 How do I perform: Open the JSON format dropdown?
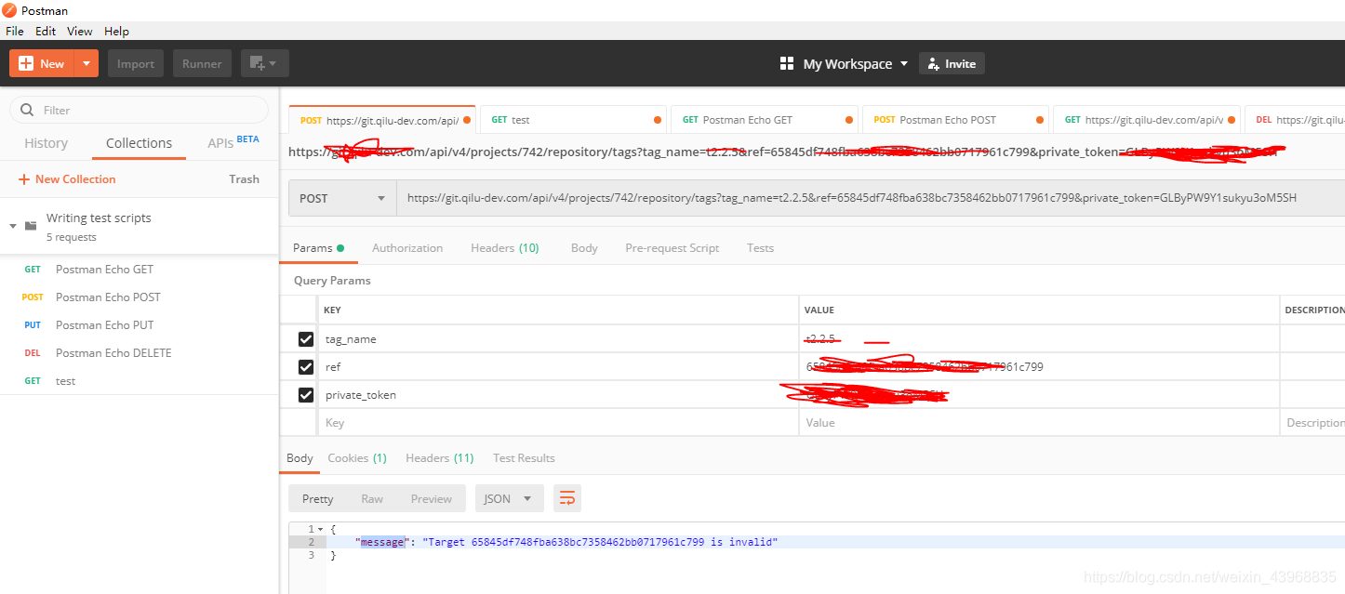(509, 499)
